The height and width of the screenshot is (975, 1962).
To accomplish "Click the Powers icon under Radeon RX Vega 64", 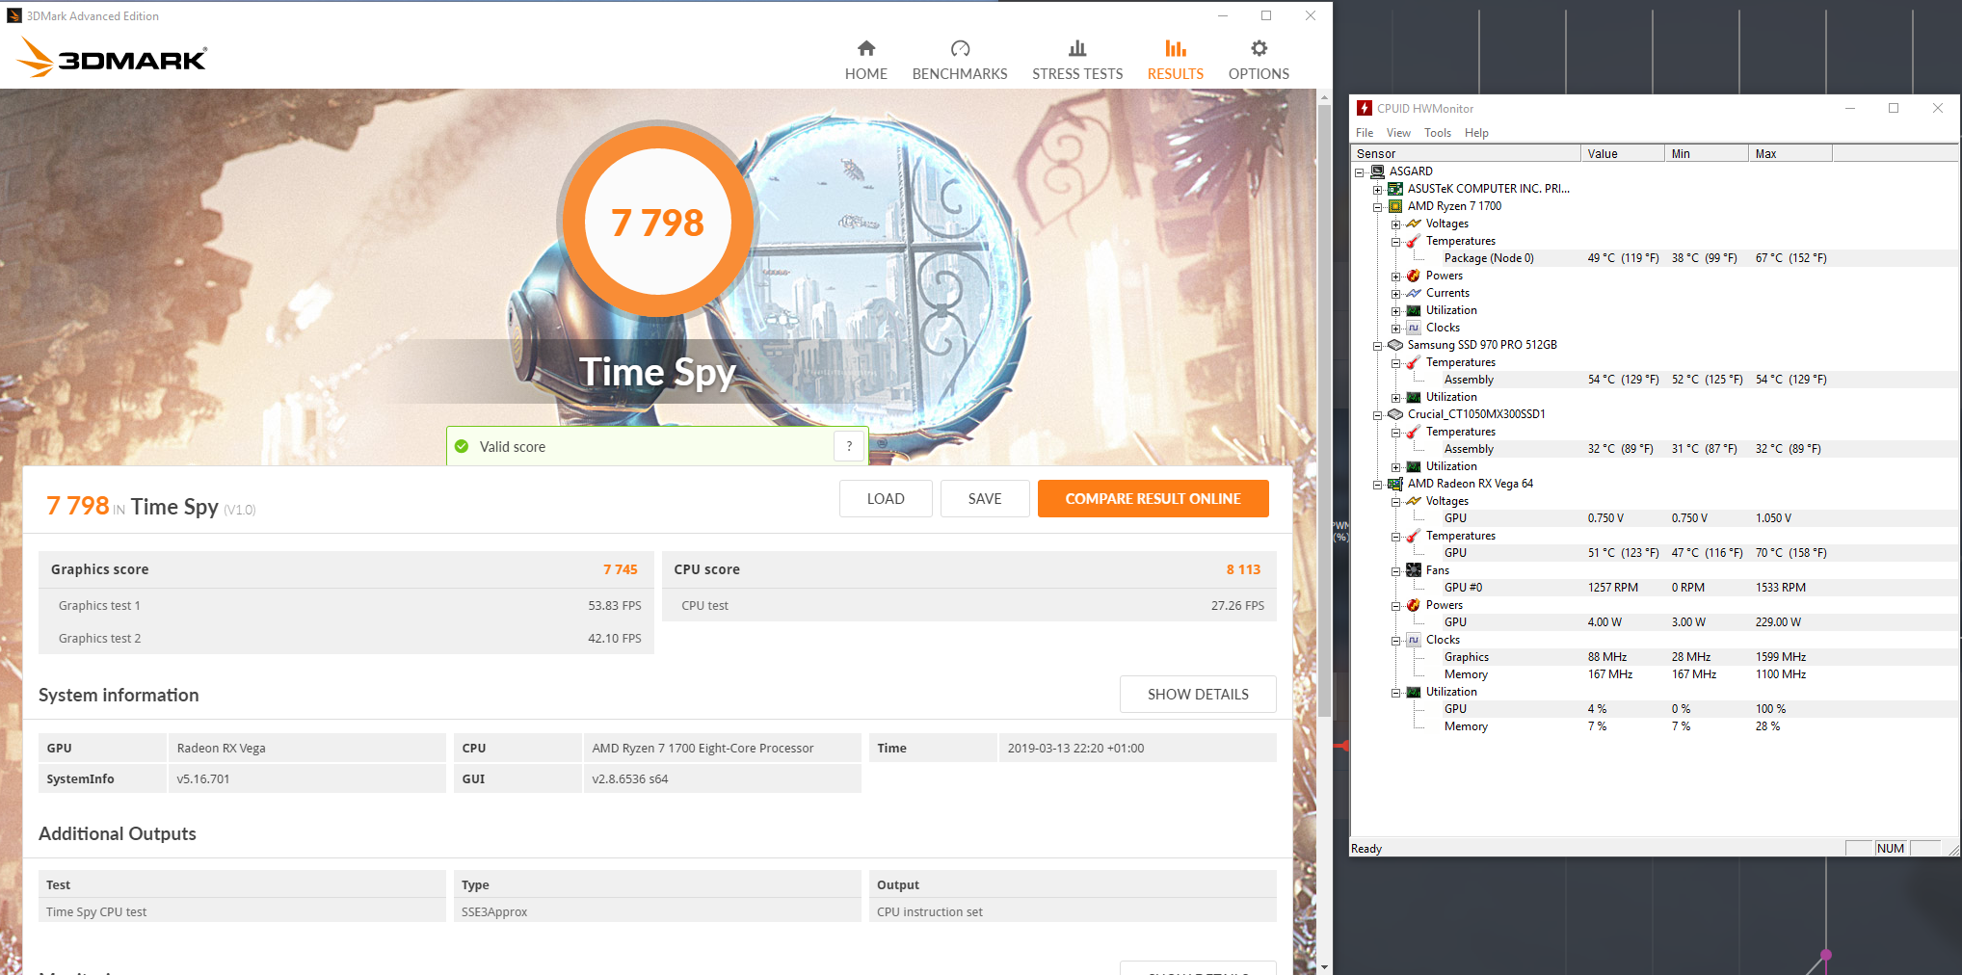I will 1414,605.
